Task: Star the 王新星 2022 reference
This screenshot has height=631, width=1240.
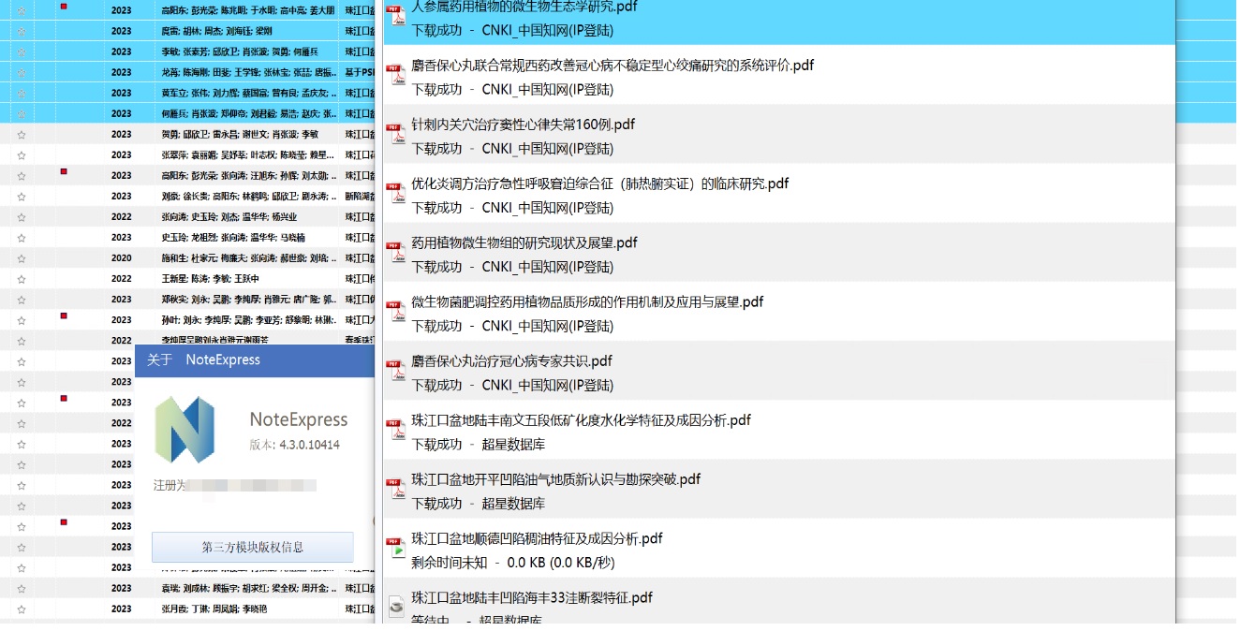Action: pyautogui.click(x=22, y=278)
